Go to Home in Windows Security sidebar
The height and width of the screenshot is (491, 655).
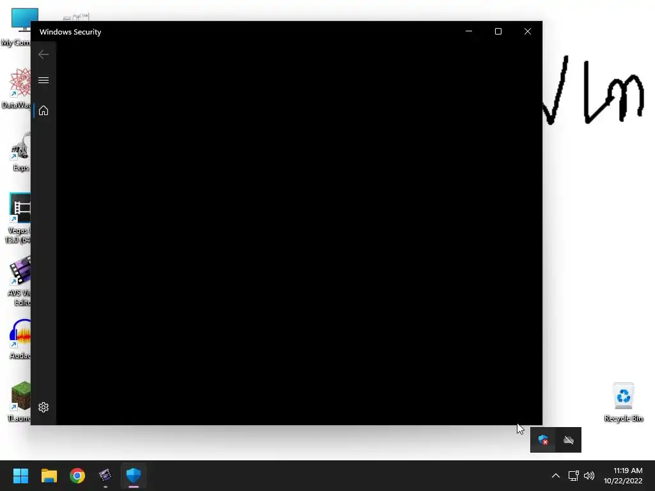pos(43,111)
